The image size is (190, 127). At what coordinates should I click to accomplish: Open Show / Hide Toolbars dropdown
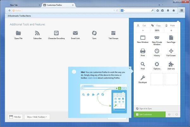point(37,117)
